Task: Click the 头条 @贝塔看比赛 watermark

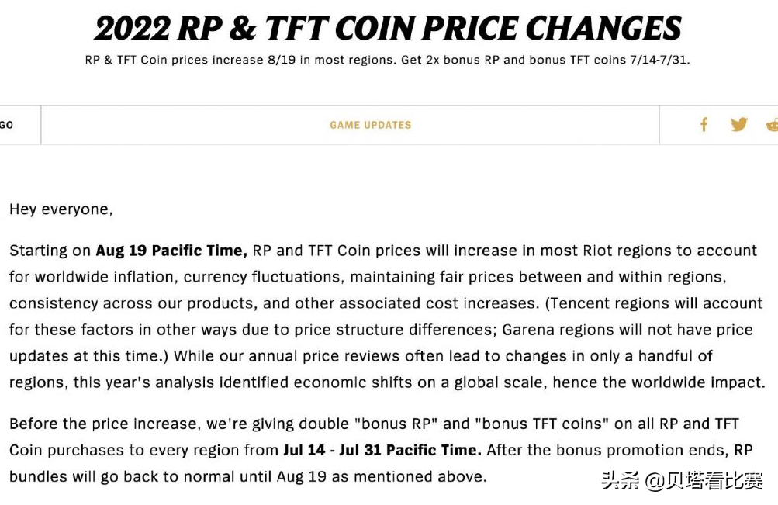Action: pos(682,481)
